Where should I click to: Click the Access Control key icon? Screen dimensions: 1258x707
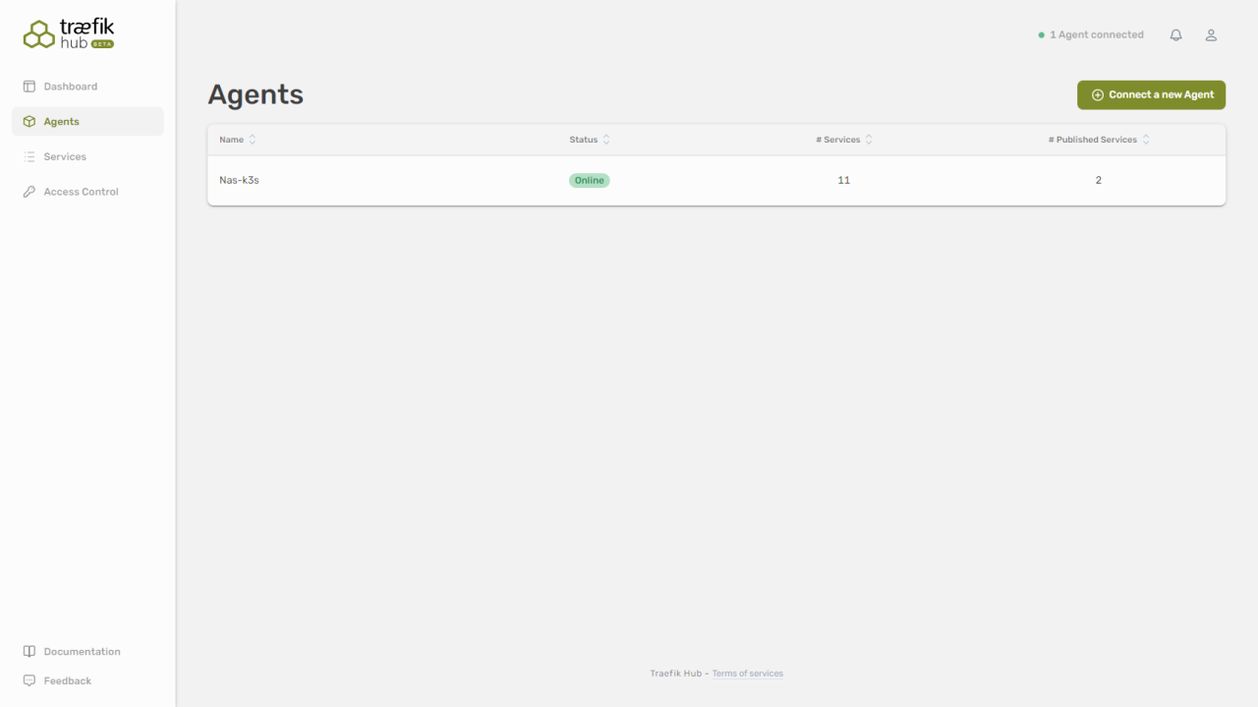(29, 192)
